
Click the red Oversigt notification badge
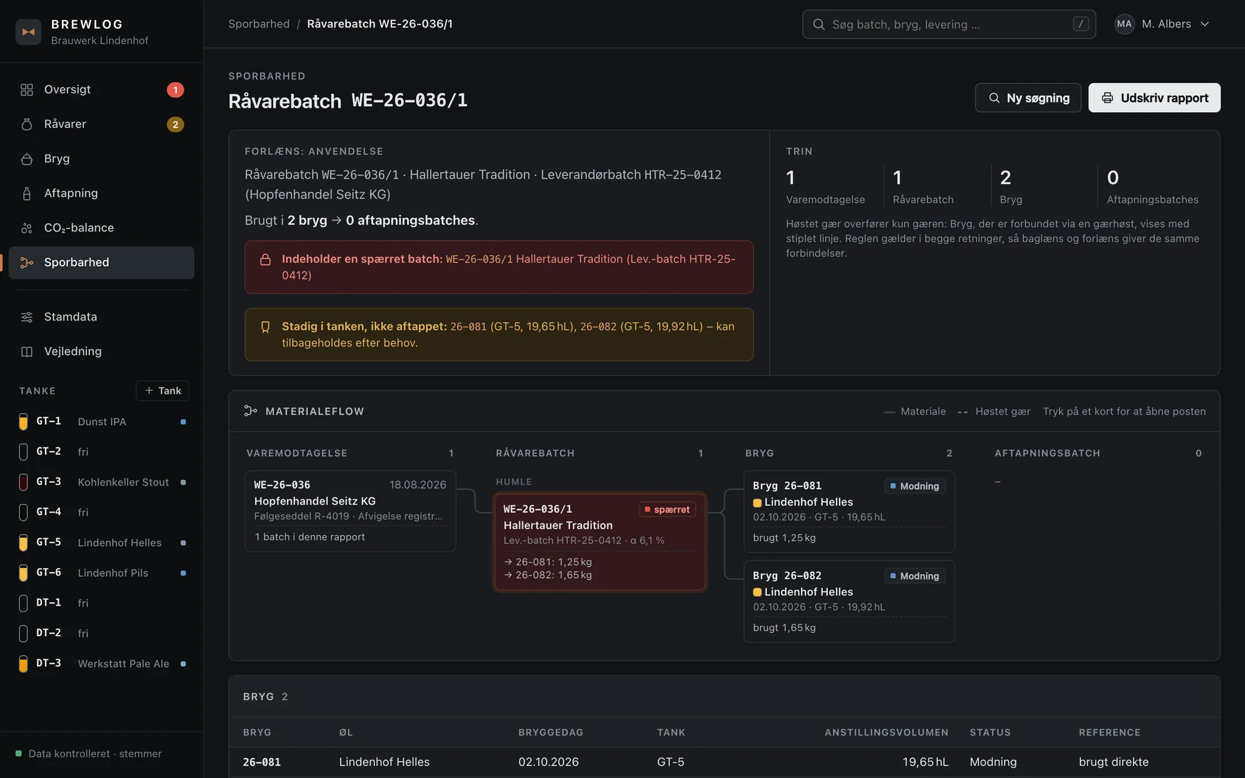click(176, 90)
